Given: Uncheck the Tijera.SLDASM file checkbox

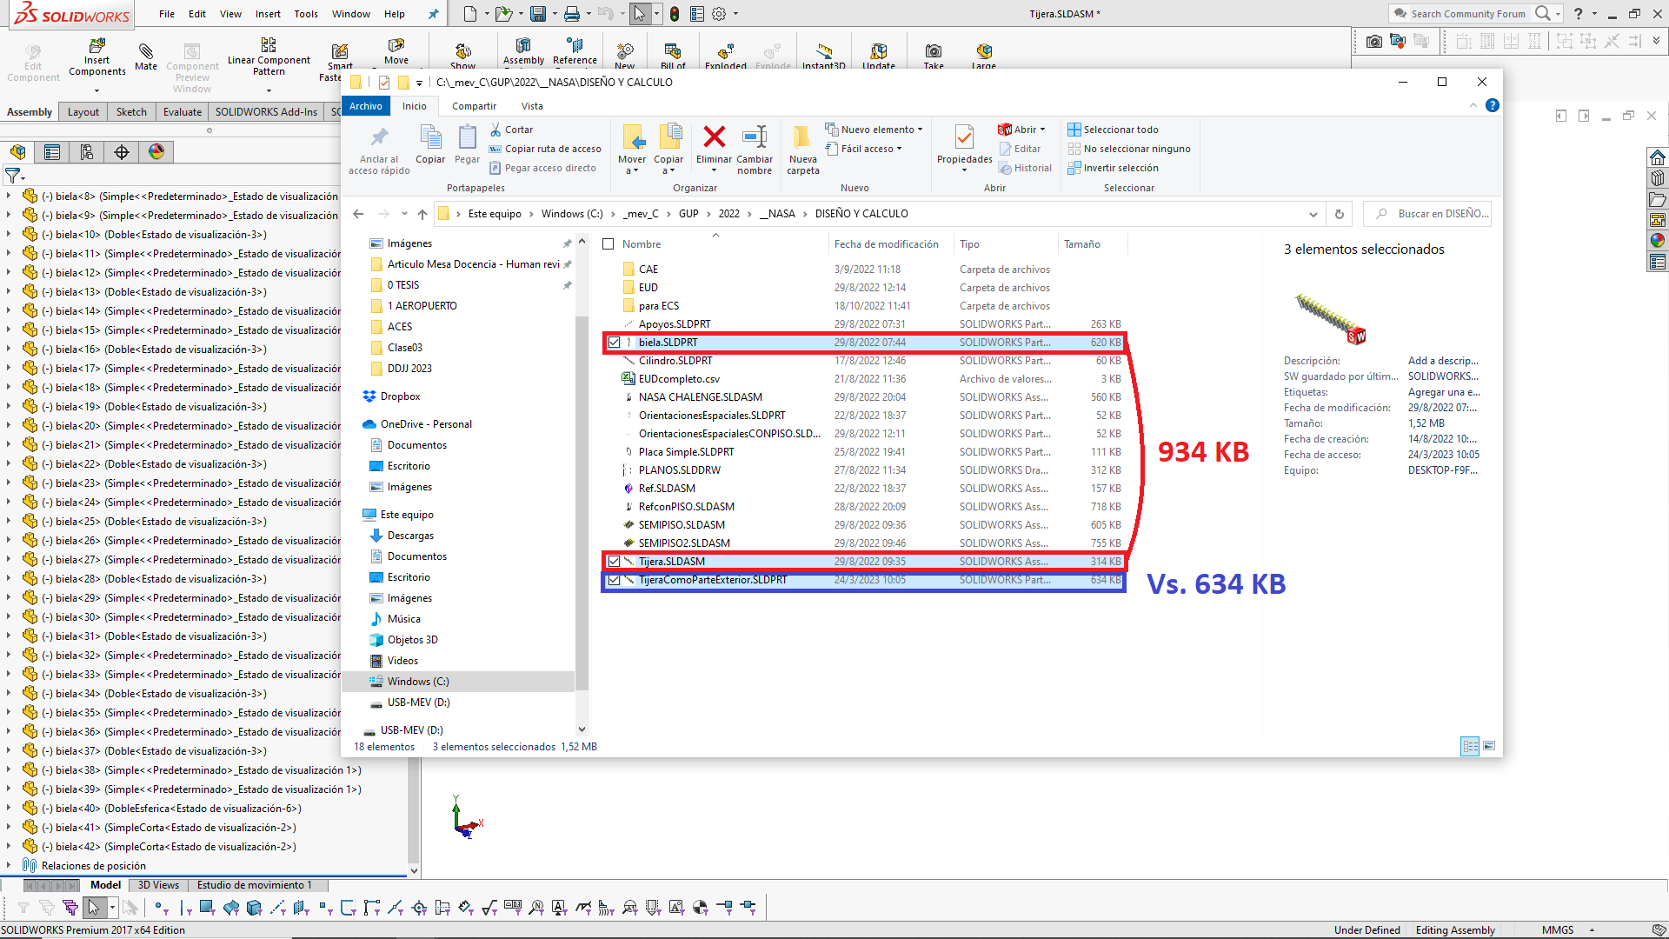Looking at the screenshot, I should coord(614,562).
